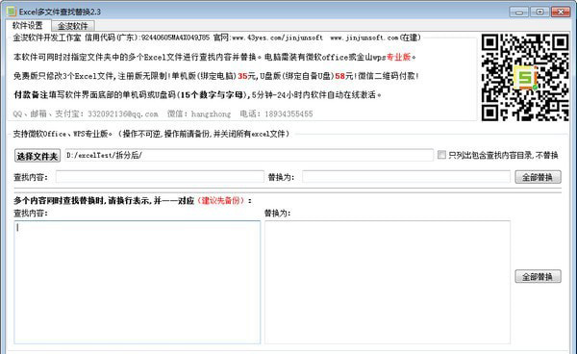Click inside the multi-line 查找内容 text area
577x354 pixels.
[137, 282]
